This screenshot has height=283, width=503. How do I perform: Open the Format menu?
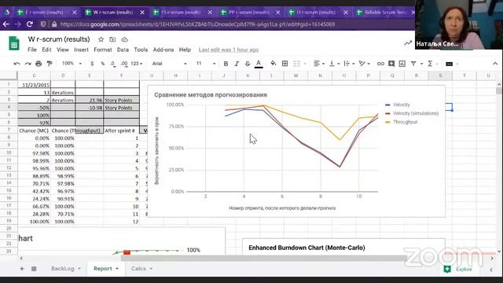pos(103,50)
